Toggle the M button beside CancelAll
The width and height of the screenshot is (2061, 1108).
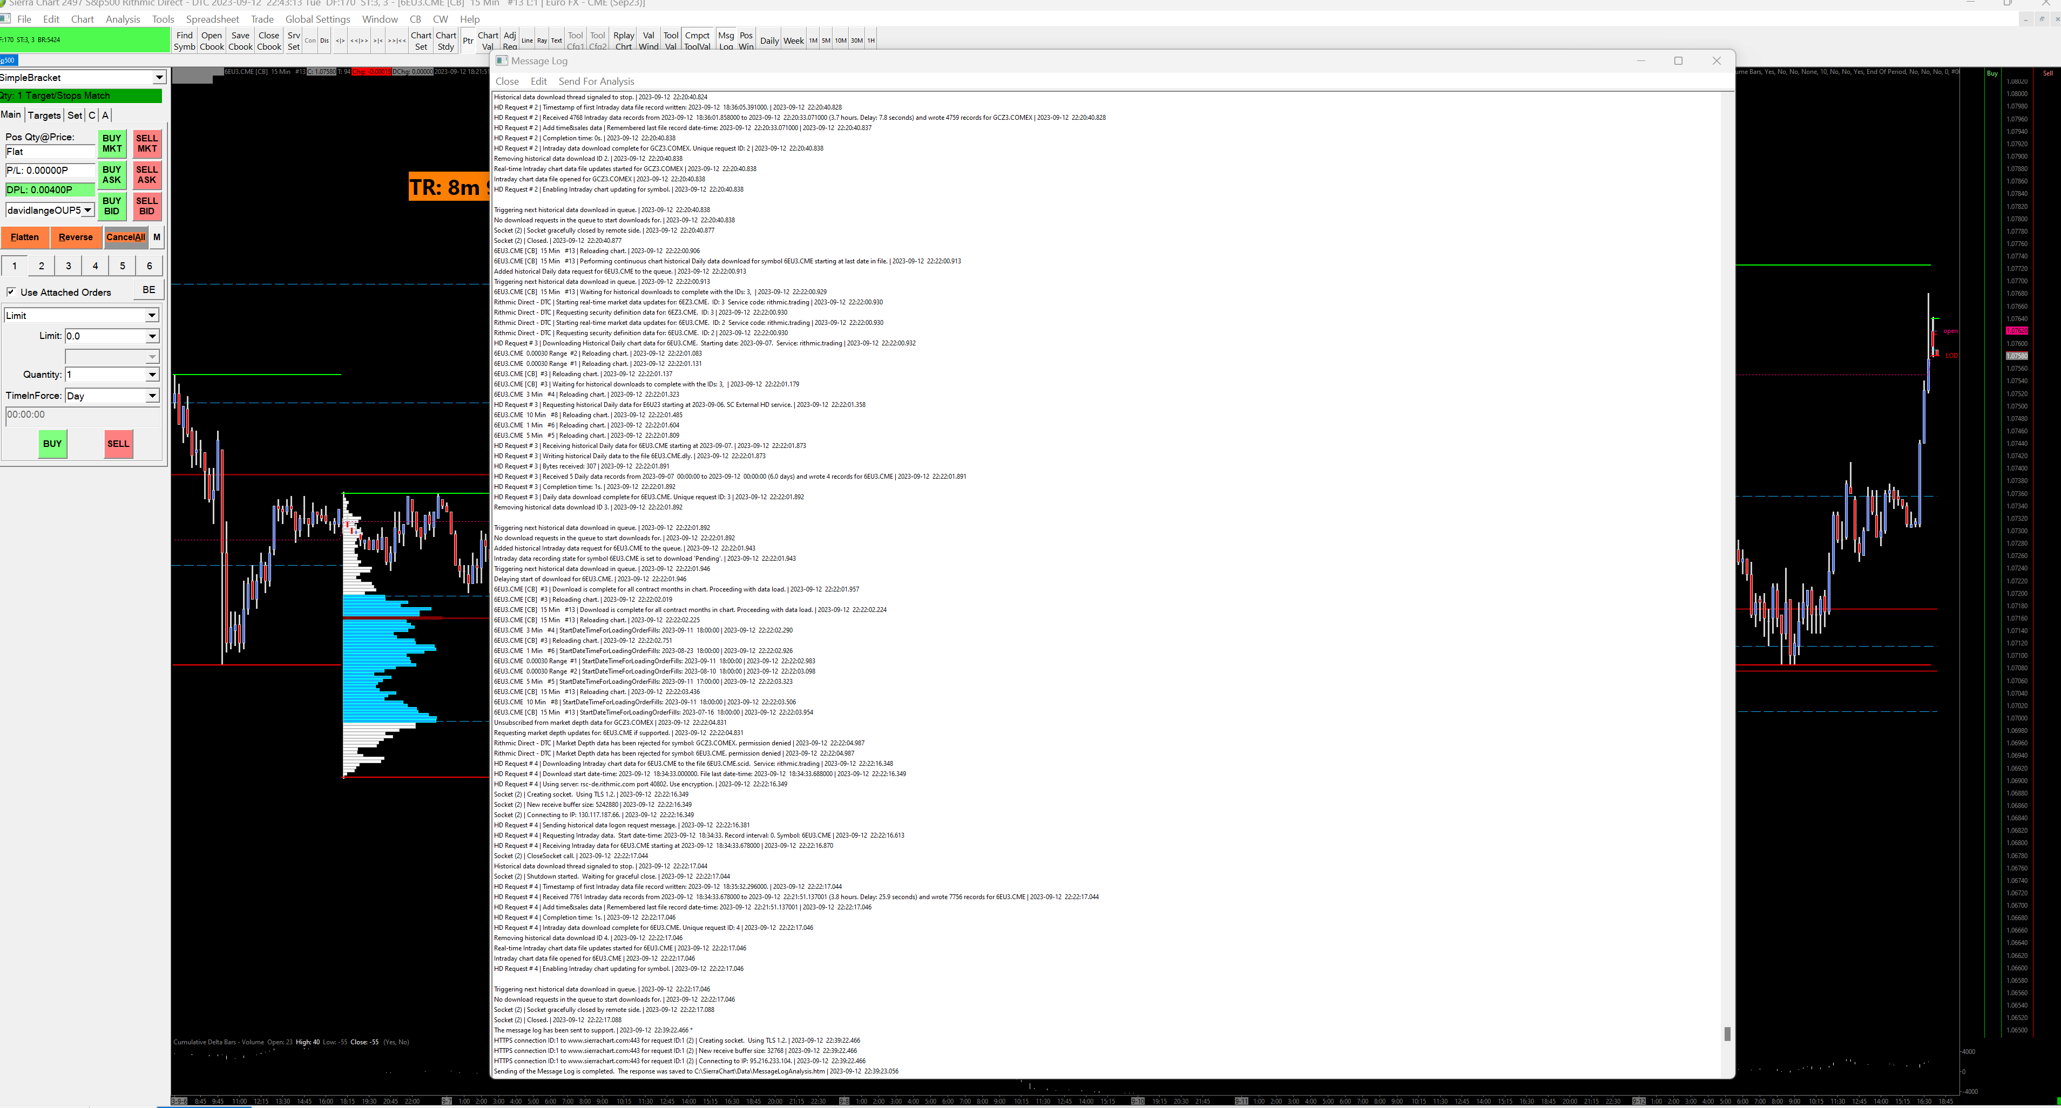pos(157,237)
